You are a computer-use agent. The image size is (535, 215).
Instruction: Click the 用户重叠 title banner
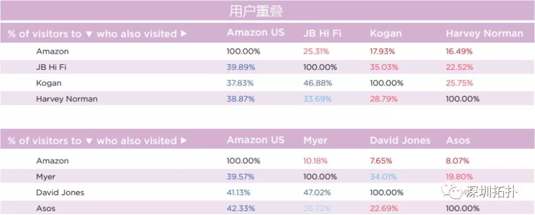point(256,11)
